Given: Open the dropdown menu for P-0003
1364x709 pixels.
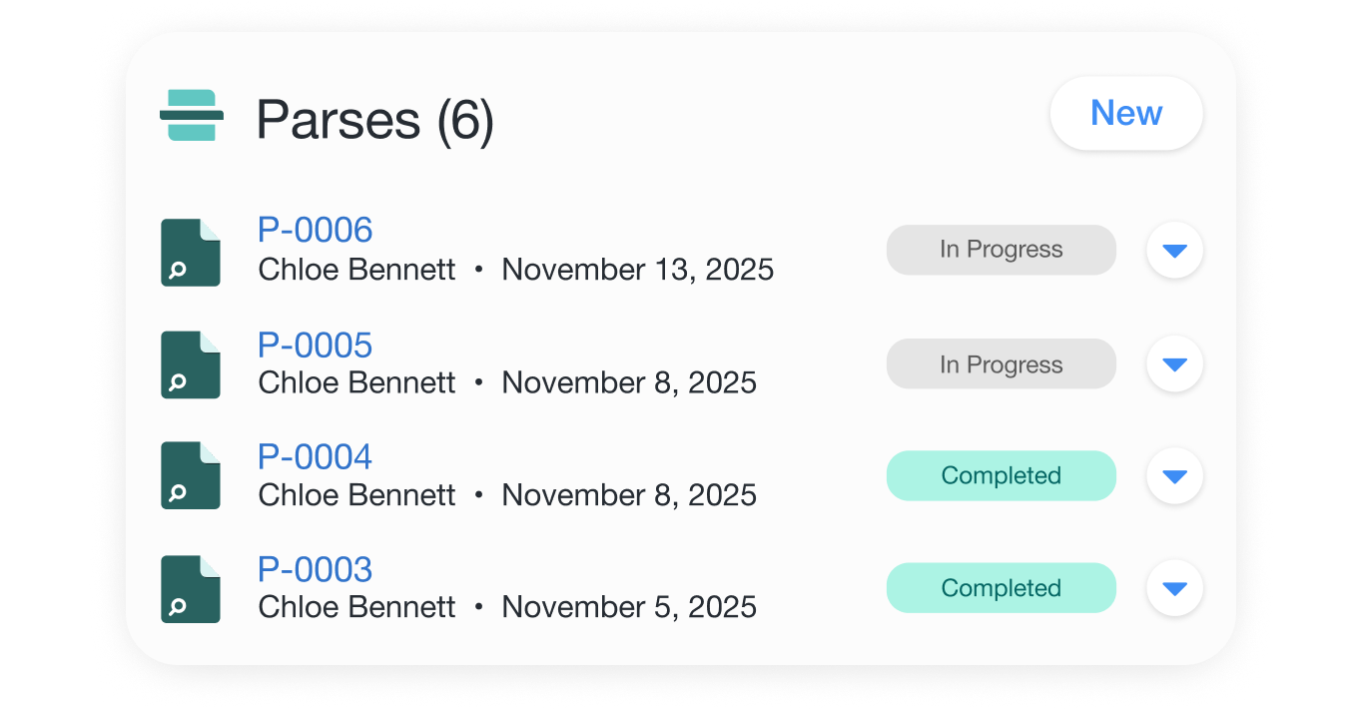Looking at the screenshot, I should click(1174, 588).
